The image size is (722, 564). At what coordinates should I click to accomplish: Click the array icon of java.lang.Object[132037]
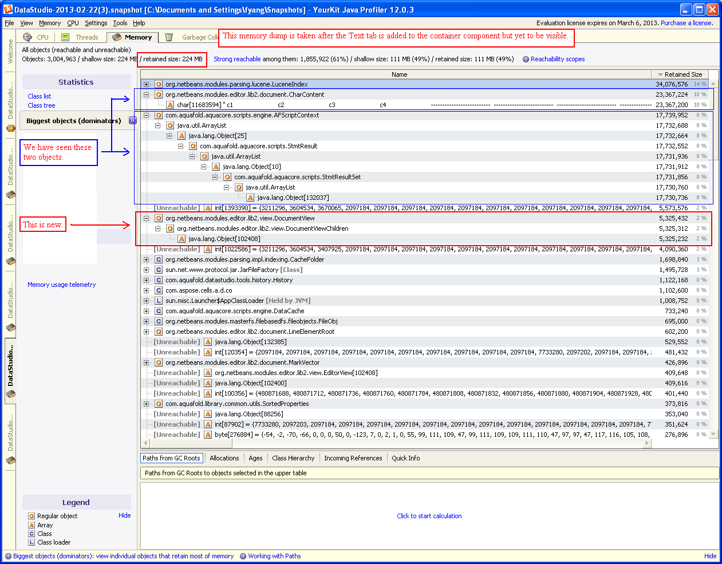click(250, 198)
